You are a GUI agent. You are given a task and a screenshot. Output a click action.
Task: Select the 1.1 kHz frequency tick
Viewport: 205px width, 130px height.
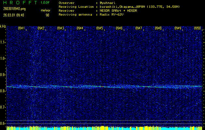(x=3, y=42)
